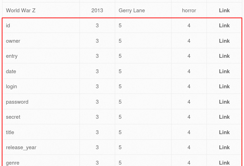Open the Link in the title row
The height and width of the screenshot is (166, 244).
224,132
